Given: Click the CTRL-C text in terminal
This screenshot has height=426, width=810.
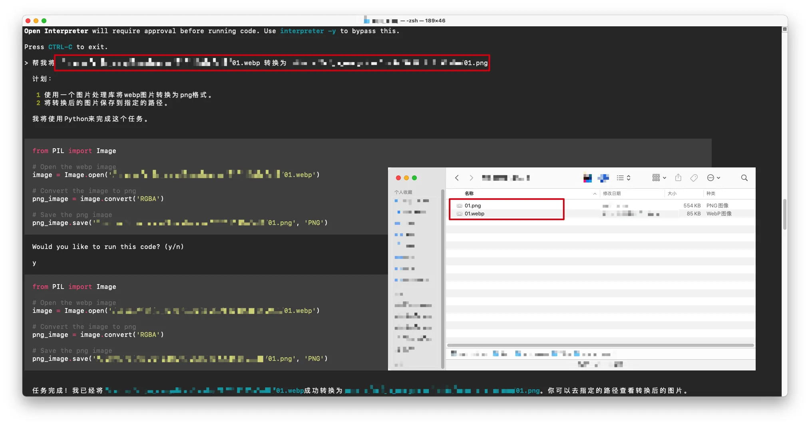Looking at the screenshot, I should pyautogui.click(x=60, y=47).
